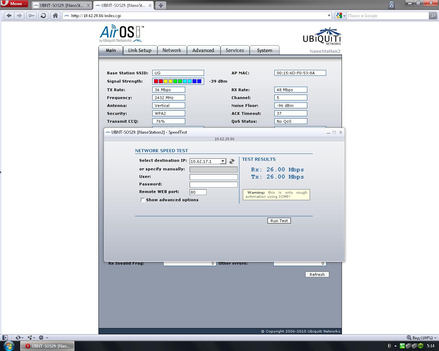The height and width of the screenshot is (351, 439).
Task: Start speed test with Run Test
Action: point(279,221)
